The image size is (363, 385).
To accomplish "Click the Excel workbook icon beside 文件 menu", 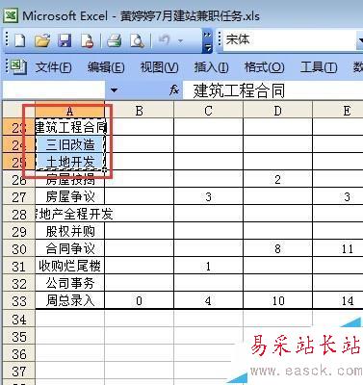I will pos(18,66).
